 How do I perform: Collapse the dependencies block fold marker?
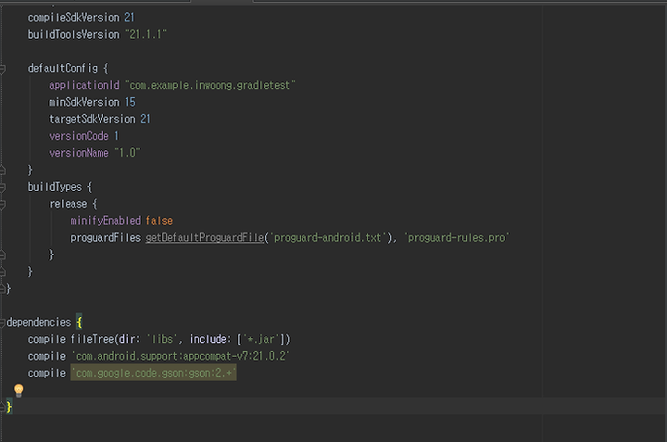pyautogui.click(x=3, y=322)
